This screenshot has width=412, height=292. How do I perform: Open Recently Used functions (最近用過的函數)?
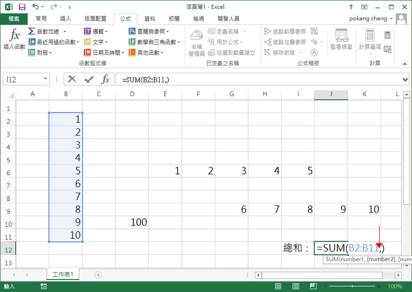pos(54,42)
